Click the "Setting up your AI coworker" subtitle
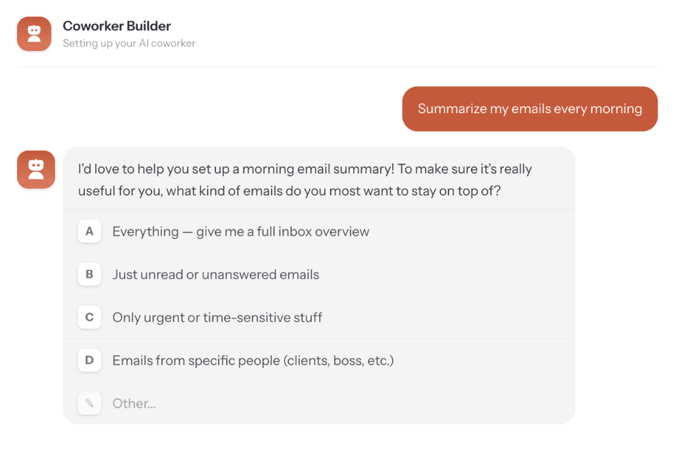 [x=129, y=44]
